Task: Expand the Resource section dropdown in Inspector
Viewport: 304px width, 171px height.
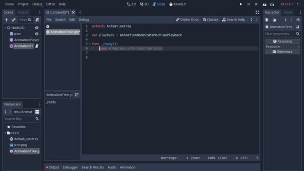Action: point(282,47)
